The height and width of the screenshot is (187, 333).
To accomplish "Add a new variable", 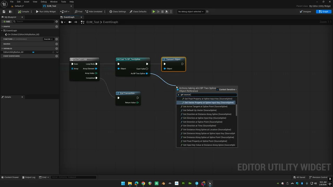I will [x=56, y=49].
